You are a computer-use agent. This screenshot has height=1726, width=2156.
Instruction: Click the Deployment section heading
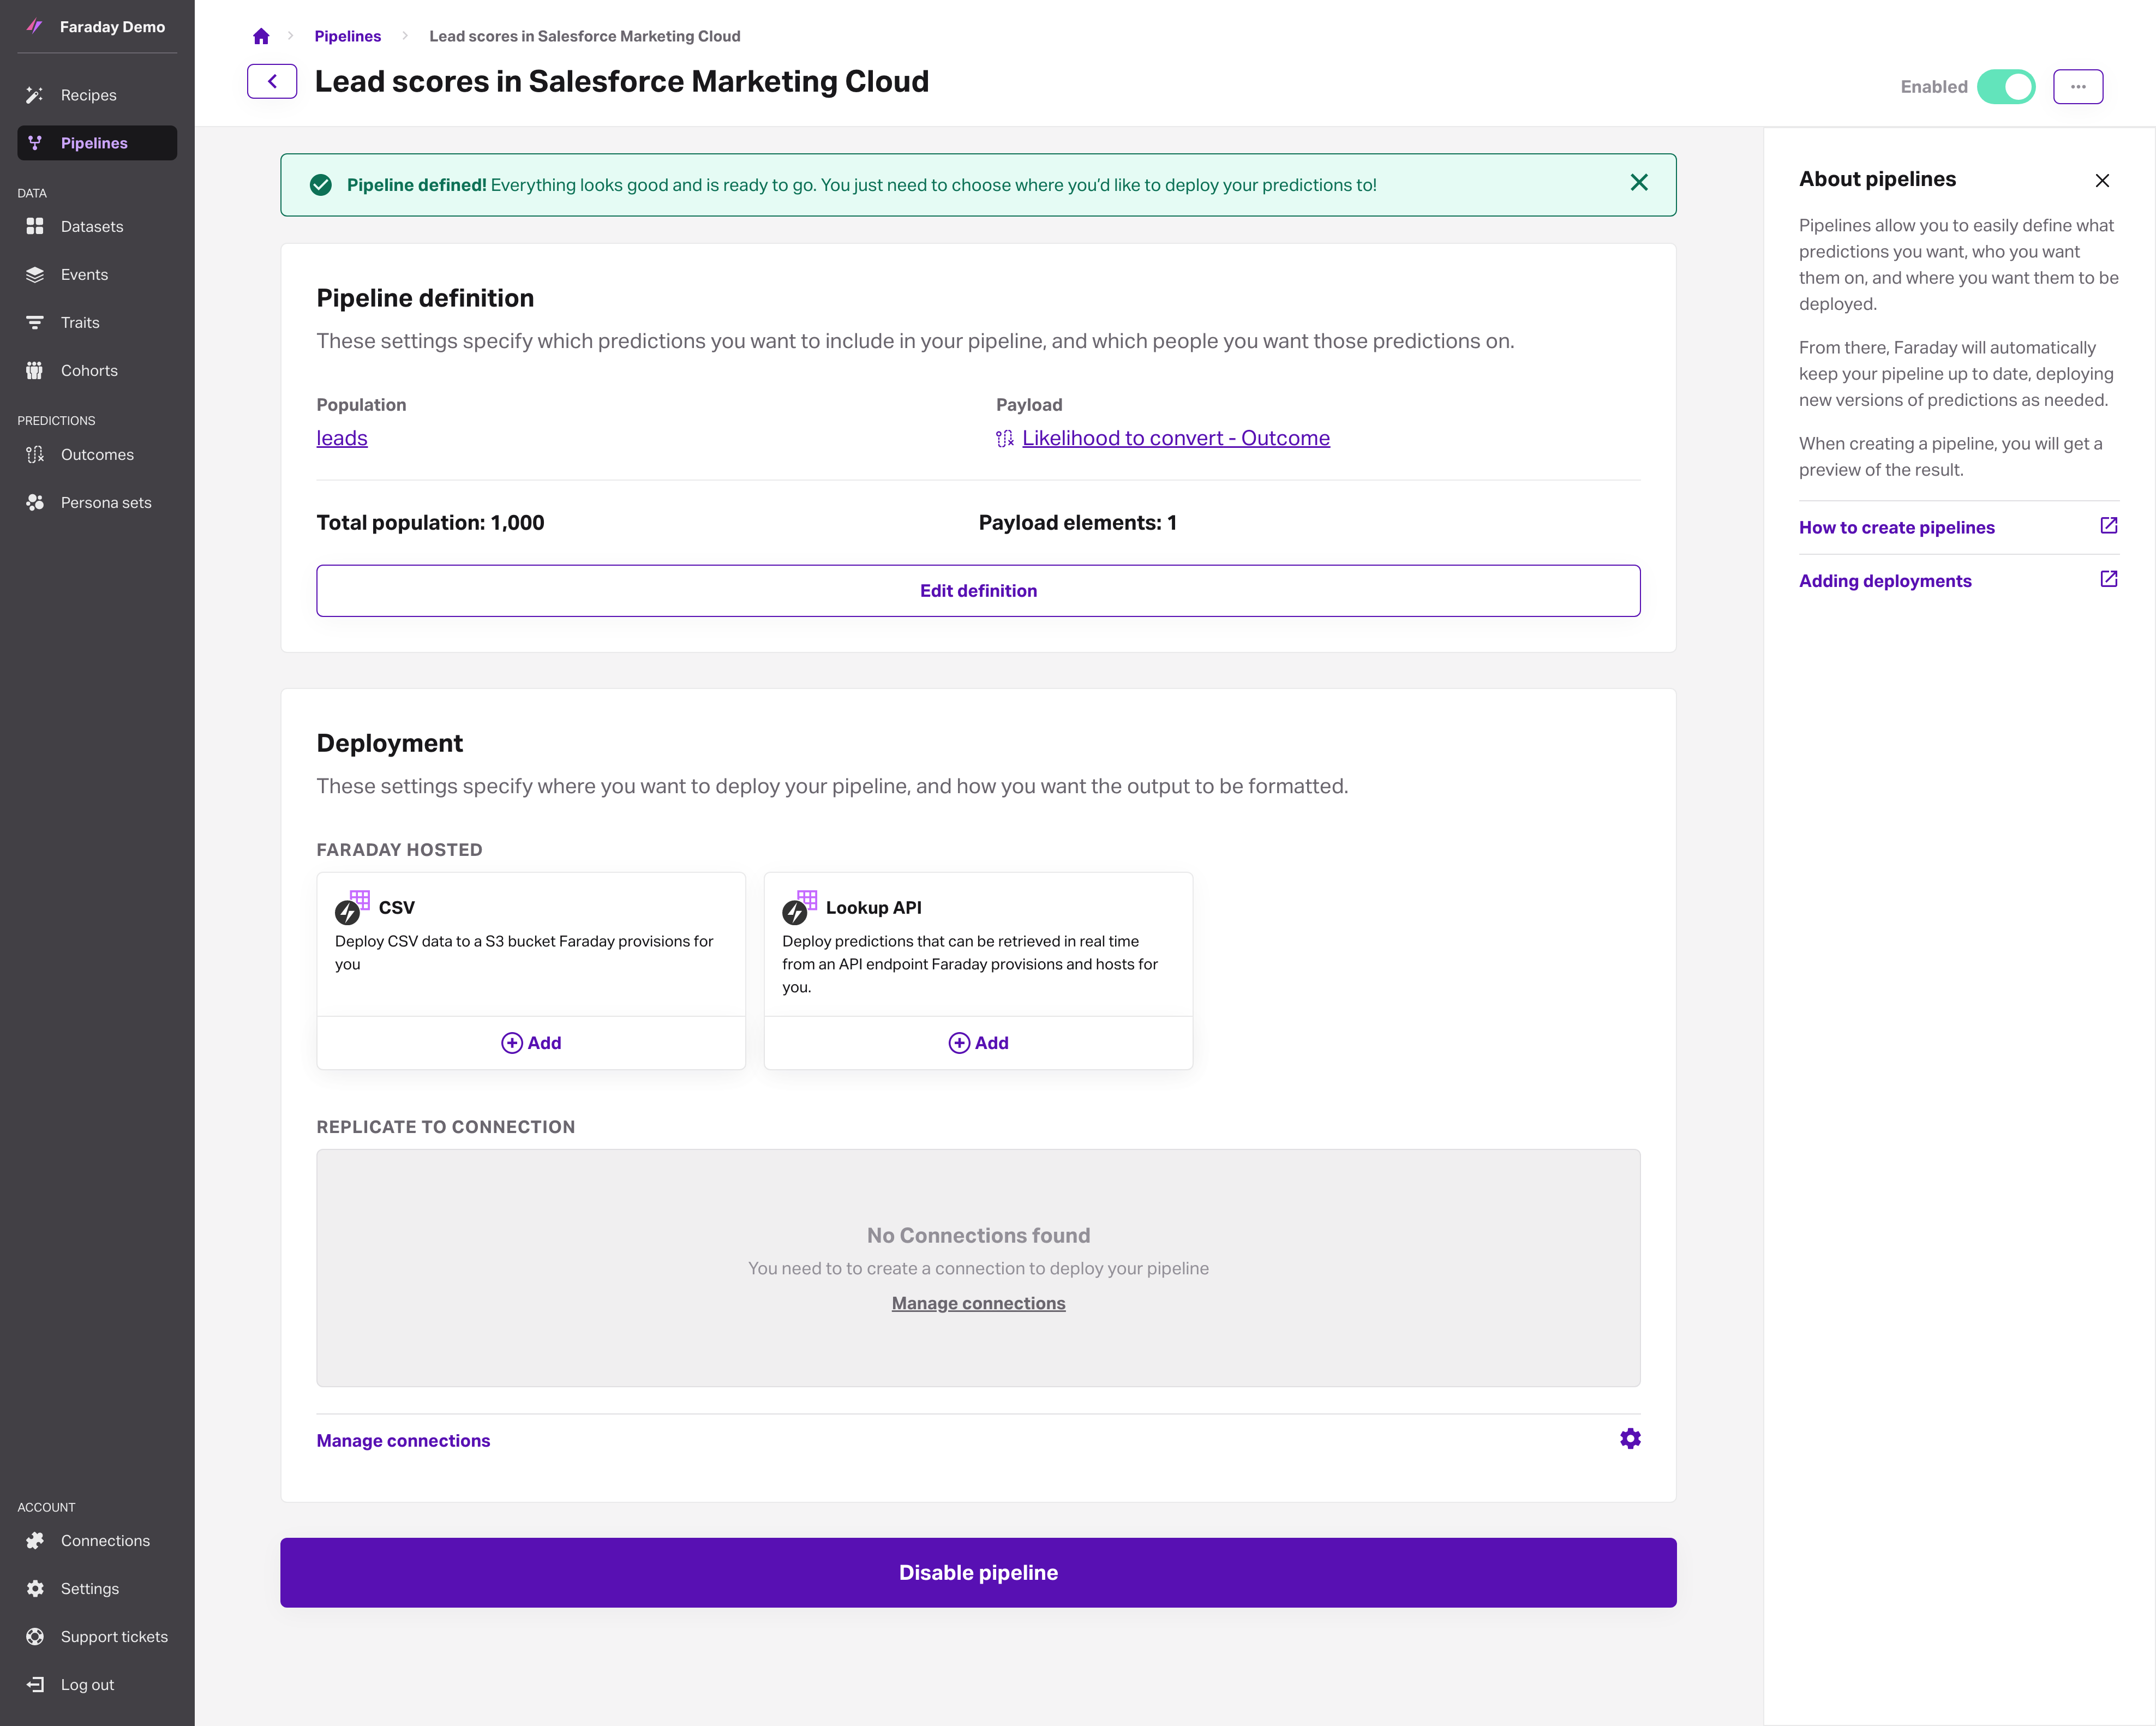(x=389, y=743)
